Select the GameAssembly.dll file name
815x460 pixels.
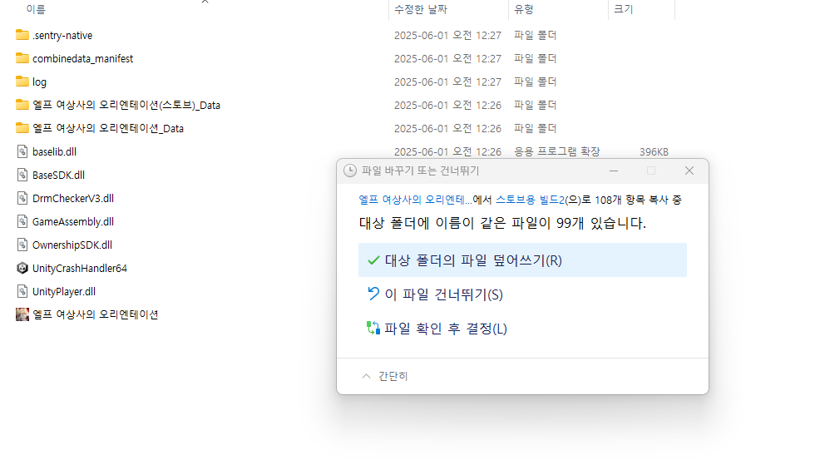coord(73,222)
